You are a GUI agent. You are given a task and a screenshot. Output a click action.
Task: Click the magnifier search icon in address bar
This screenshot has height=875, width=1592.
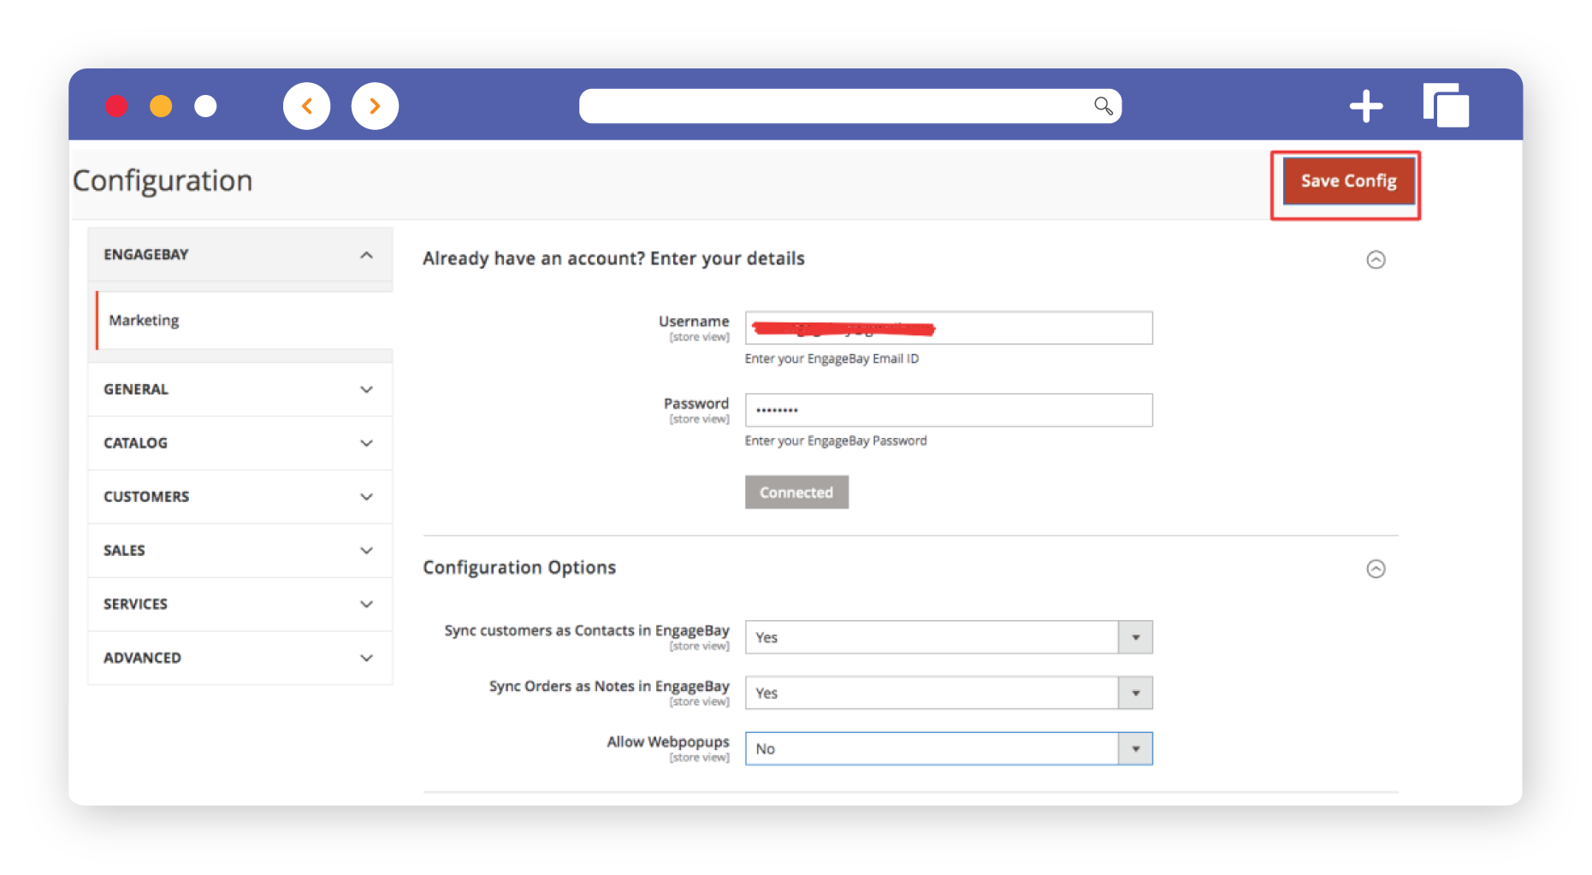click(x=1103, y=106)
